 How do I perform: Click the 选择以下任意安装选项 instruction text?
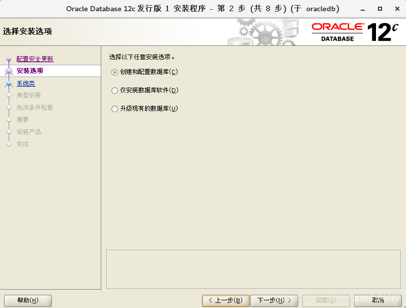[142, 57]
